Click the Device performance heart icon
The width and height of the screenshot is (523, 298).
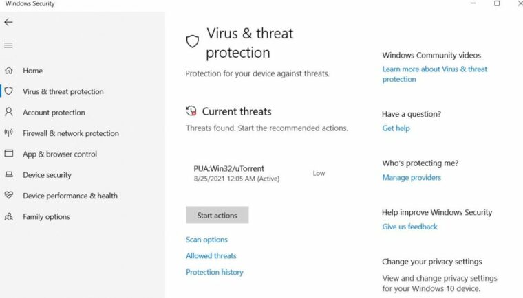click(9, 195)
